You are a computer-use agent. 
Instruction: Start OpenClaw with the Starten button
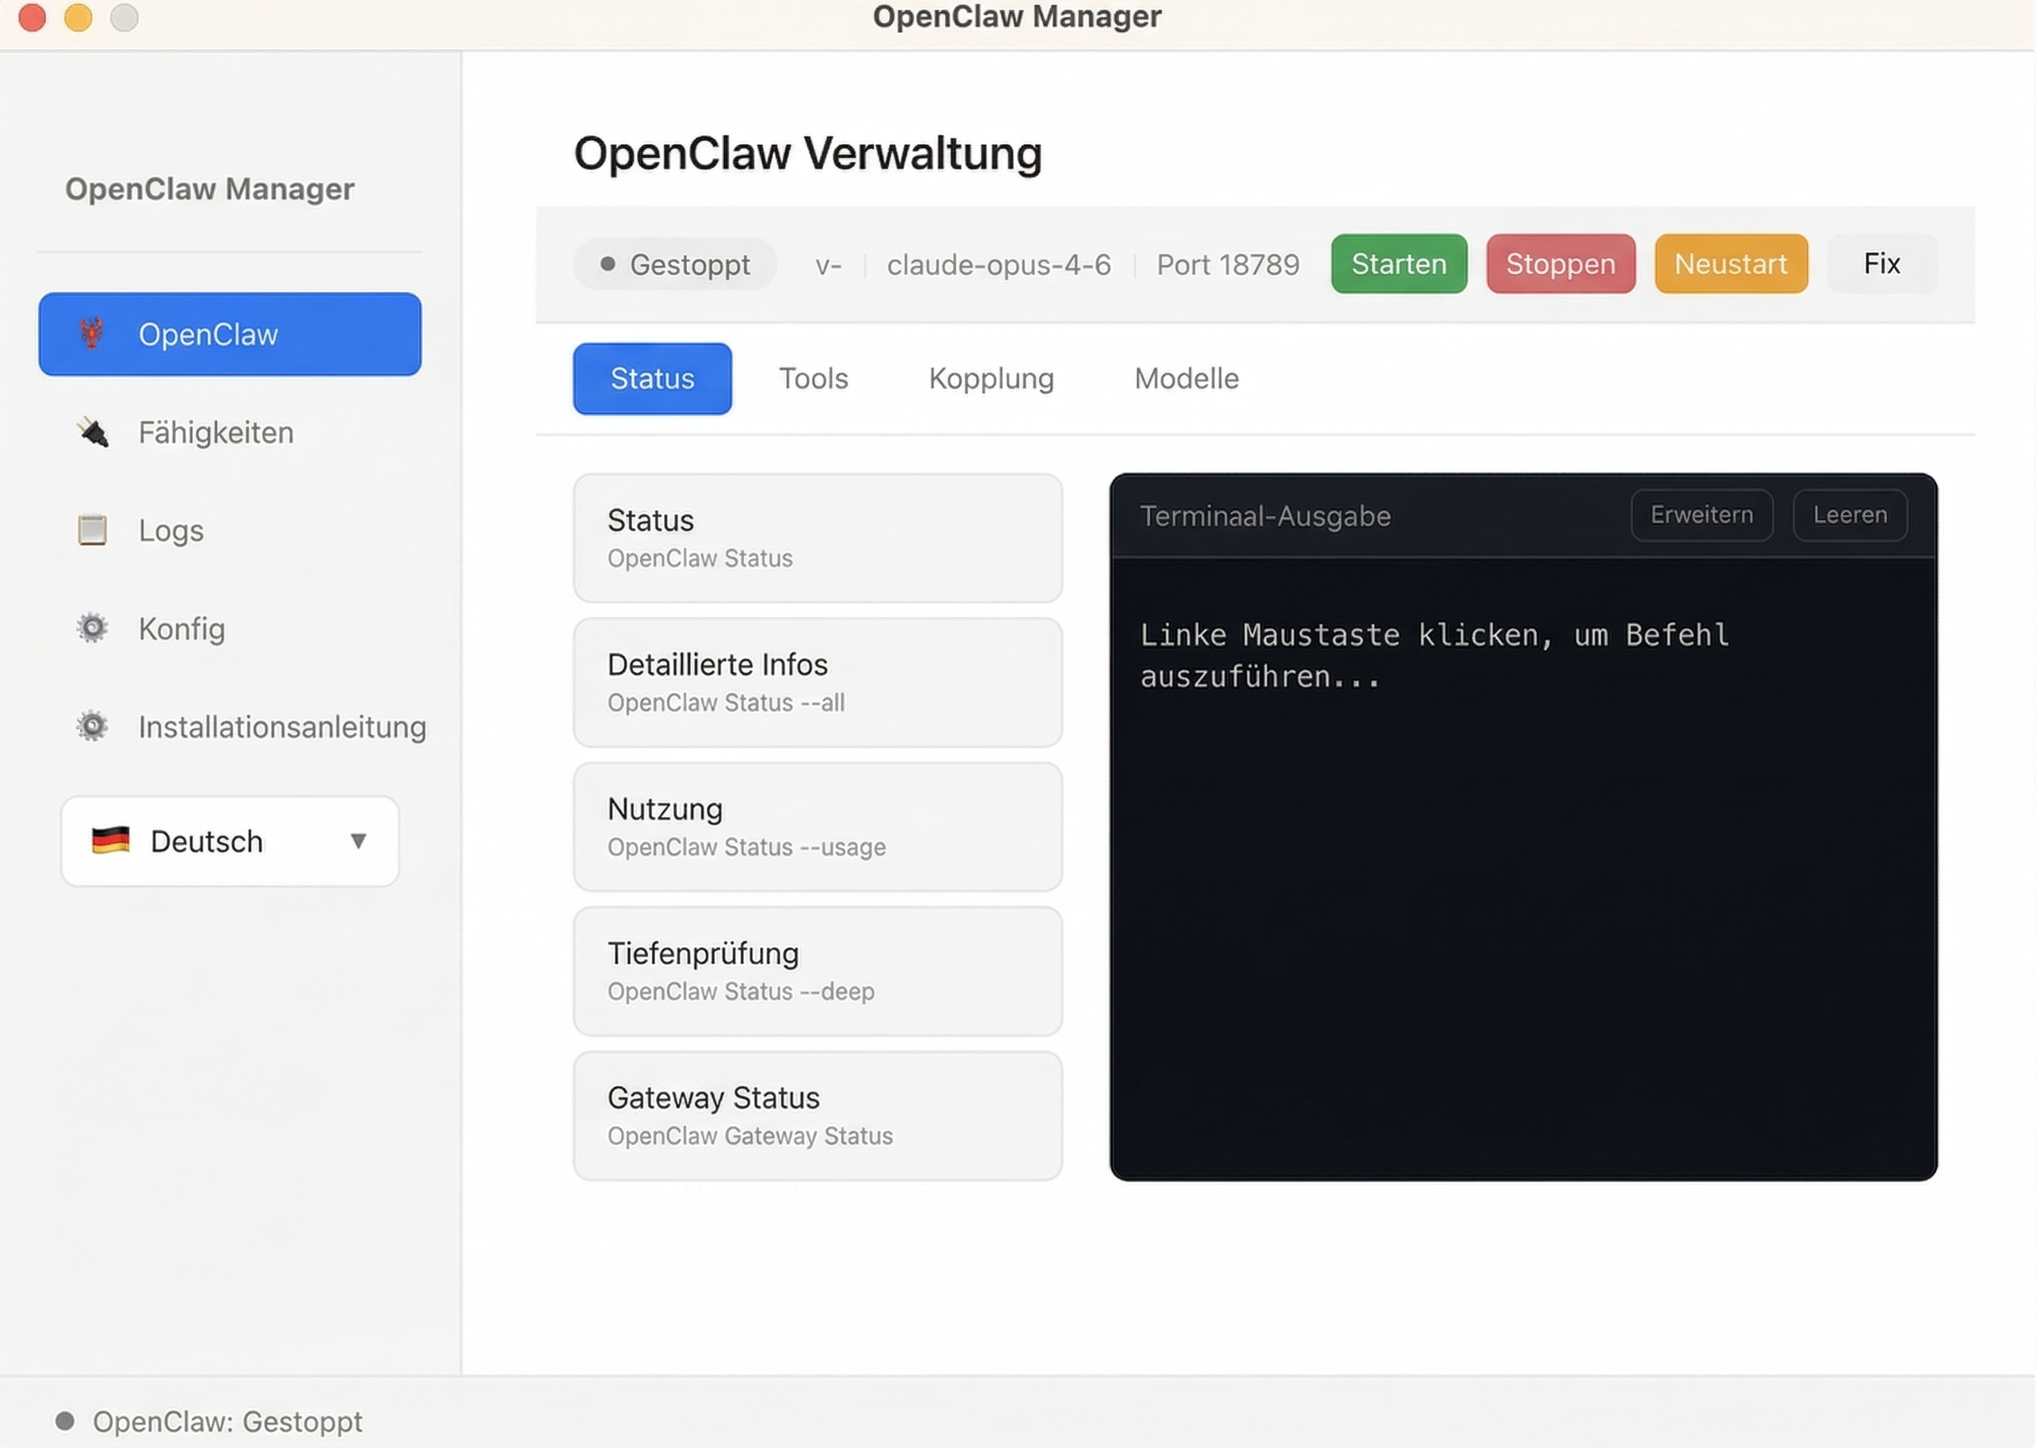pos(1398,263)
